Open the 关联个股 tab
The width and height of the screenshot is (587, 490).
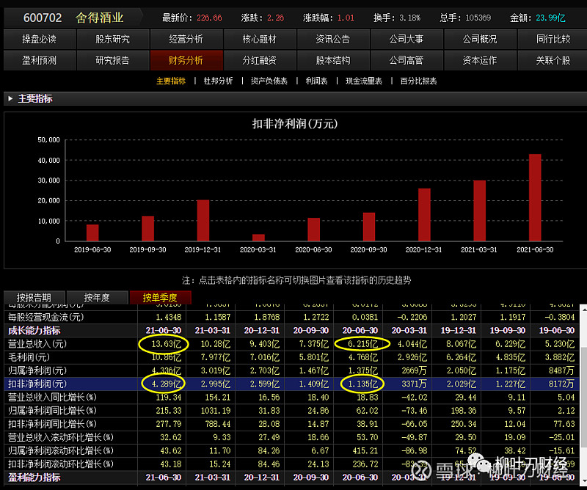(x=553, y=60)
